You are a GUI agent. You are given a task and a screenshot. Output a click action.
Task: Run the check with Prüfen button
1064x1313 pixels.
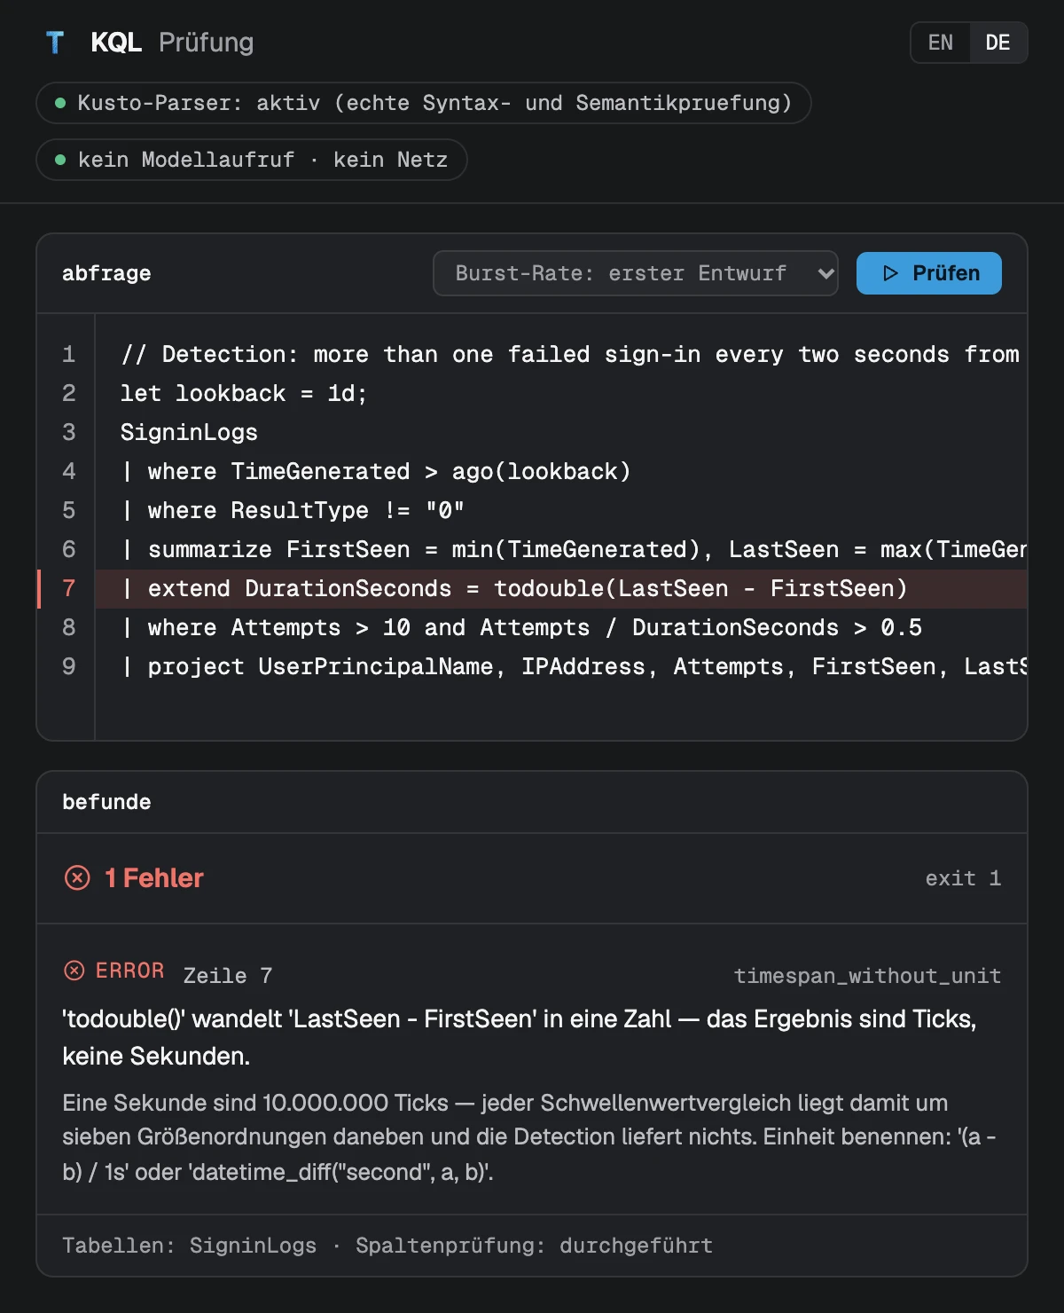(928, 273)
